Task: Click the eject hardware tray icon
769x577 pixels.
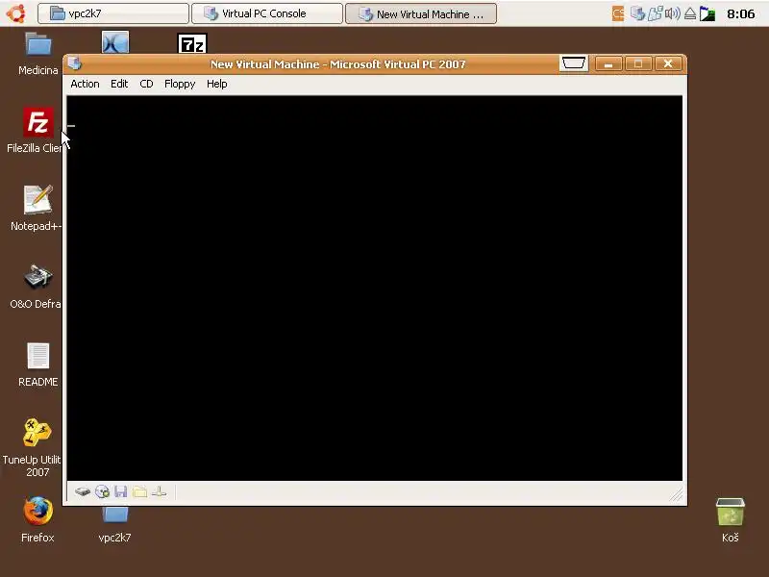Action: click(690, 13)
